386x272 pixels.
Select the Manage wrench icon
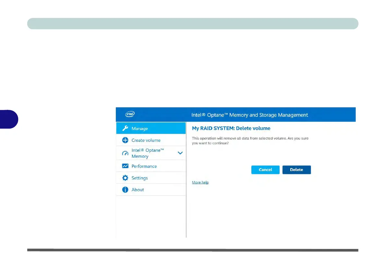125,128
